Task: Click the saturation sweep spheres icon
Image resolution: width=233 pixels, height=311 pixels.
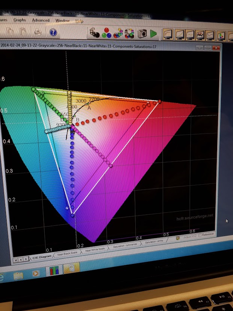Action: (x=130, y=33)
